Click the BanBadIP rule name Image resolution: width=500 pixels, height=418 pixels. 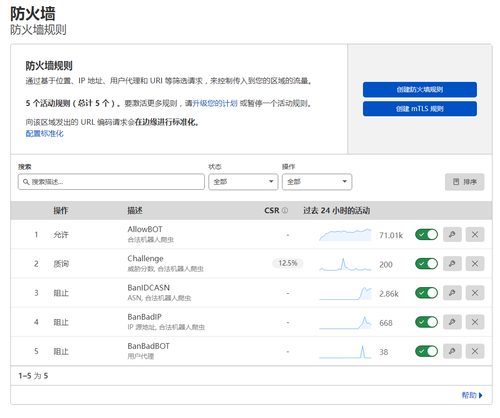point(145,317)
